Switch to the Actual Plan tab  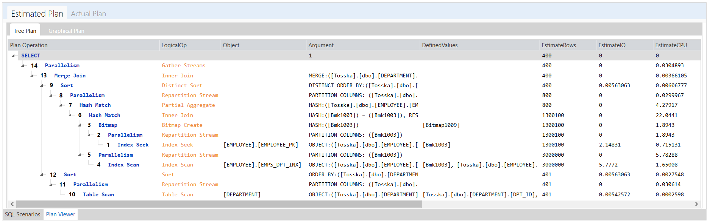[88, 14]
